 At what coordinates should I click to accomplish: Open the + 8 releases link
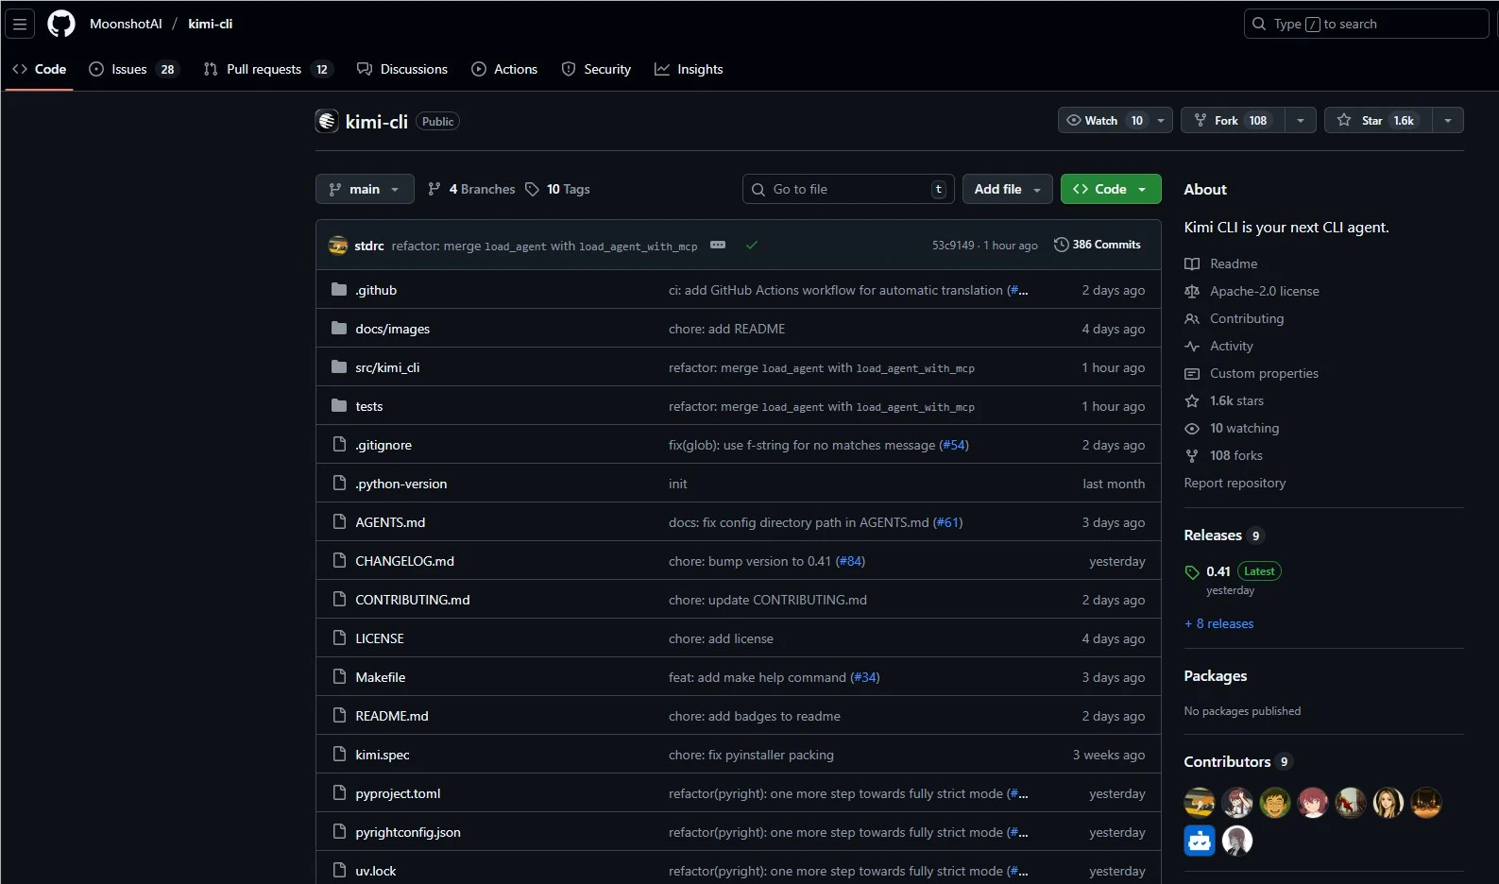(x=1219, y=623)
